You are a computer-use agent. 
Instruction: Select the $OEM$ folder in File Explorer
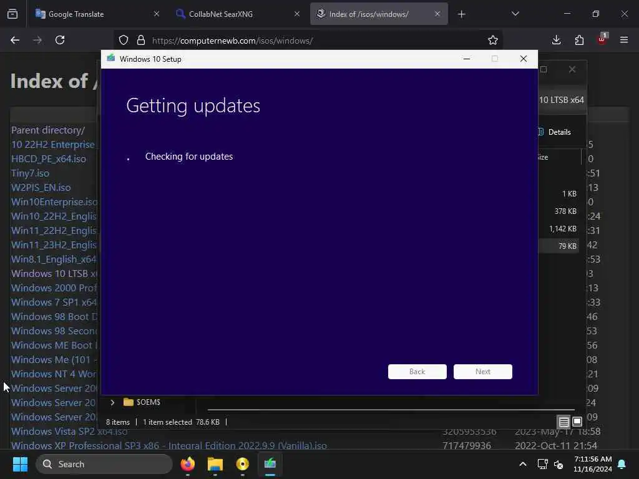142,402
